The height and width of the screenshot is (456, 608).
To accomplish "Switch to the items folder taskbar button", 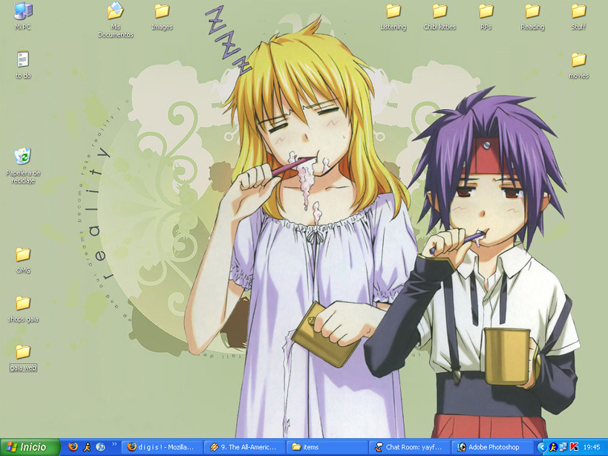I will tap(327, 447).
